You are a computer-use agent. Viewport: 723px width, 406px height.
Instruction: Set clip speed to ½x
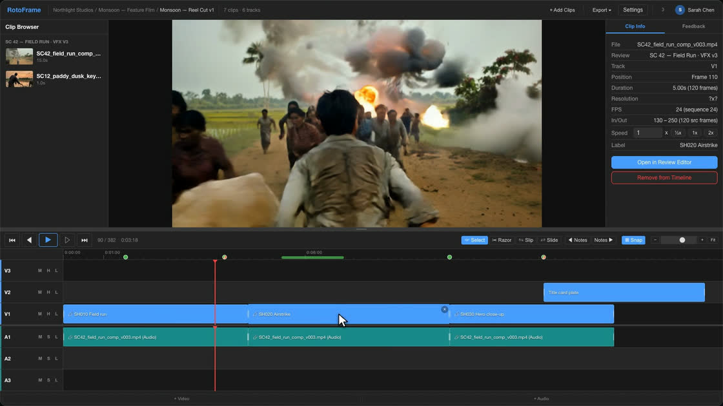click(678, 133)
